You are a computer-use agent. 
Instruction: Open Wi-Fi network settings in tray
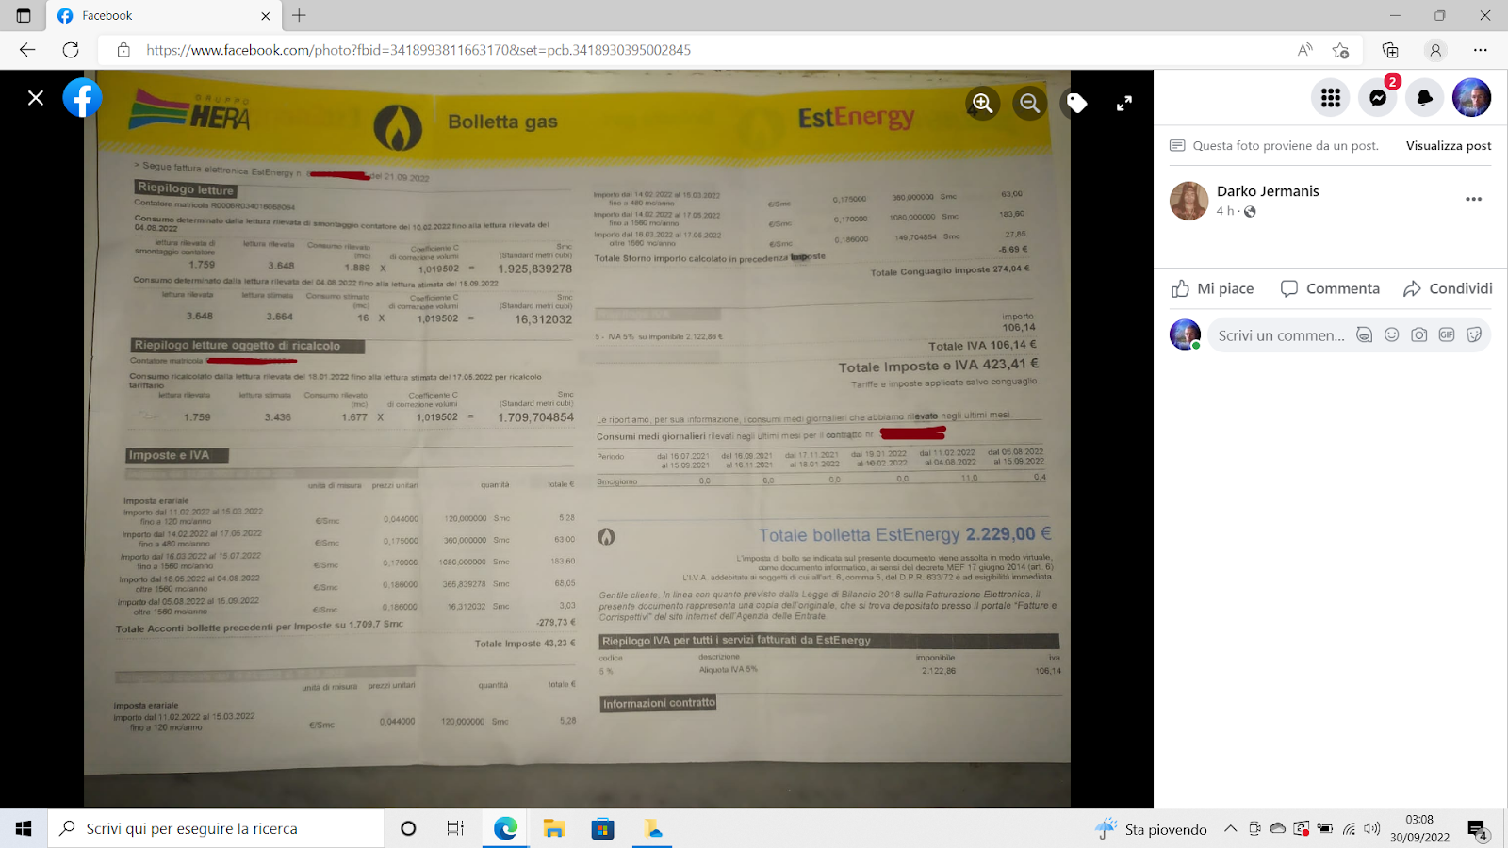pos(1349,829)
